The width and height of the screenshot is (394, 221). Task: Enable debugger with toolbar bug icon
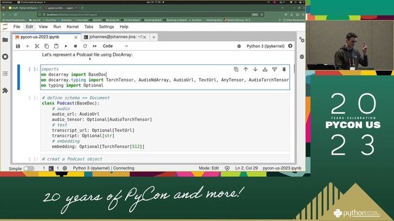point(239,46)
